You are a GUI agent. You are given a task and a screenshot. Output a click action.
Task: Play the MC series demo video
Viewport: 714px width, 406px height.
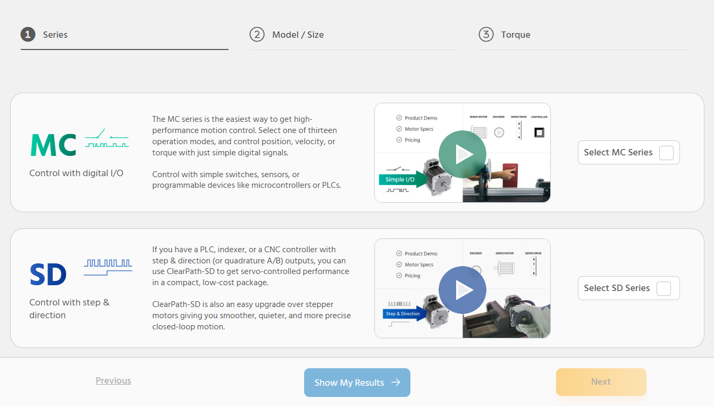point(462,153)
